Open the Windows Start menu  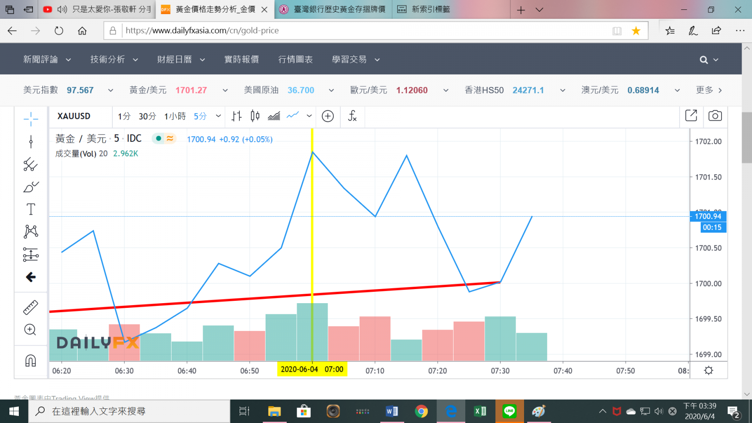pos(14,411)
